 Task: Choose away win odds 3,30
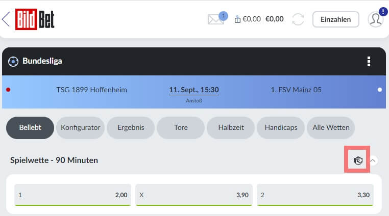click(315, 195)
